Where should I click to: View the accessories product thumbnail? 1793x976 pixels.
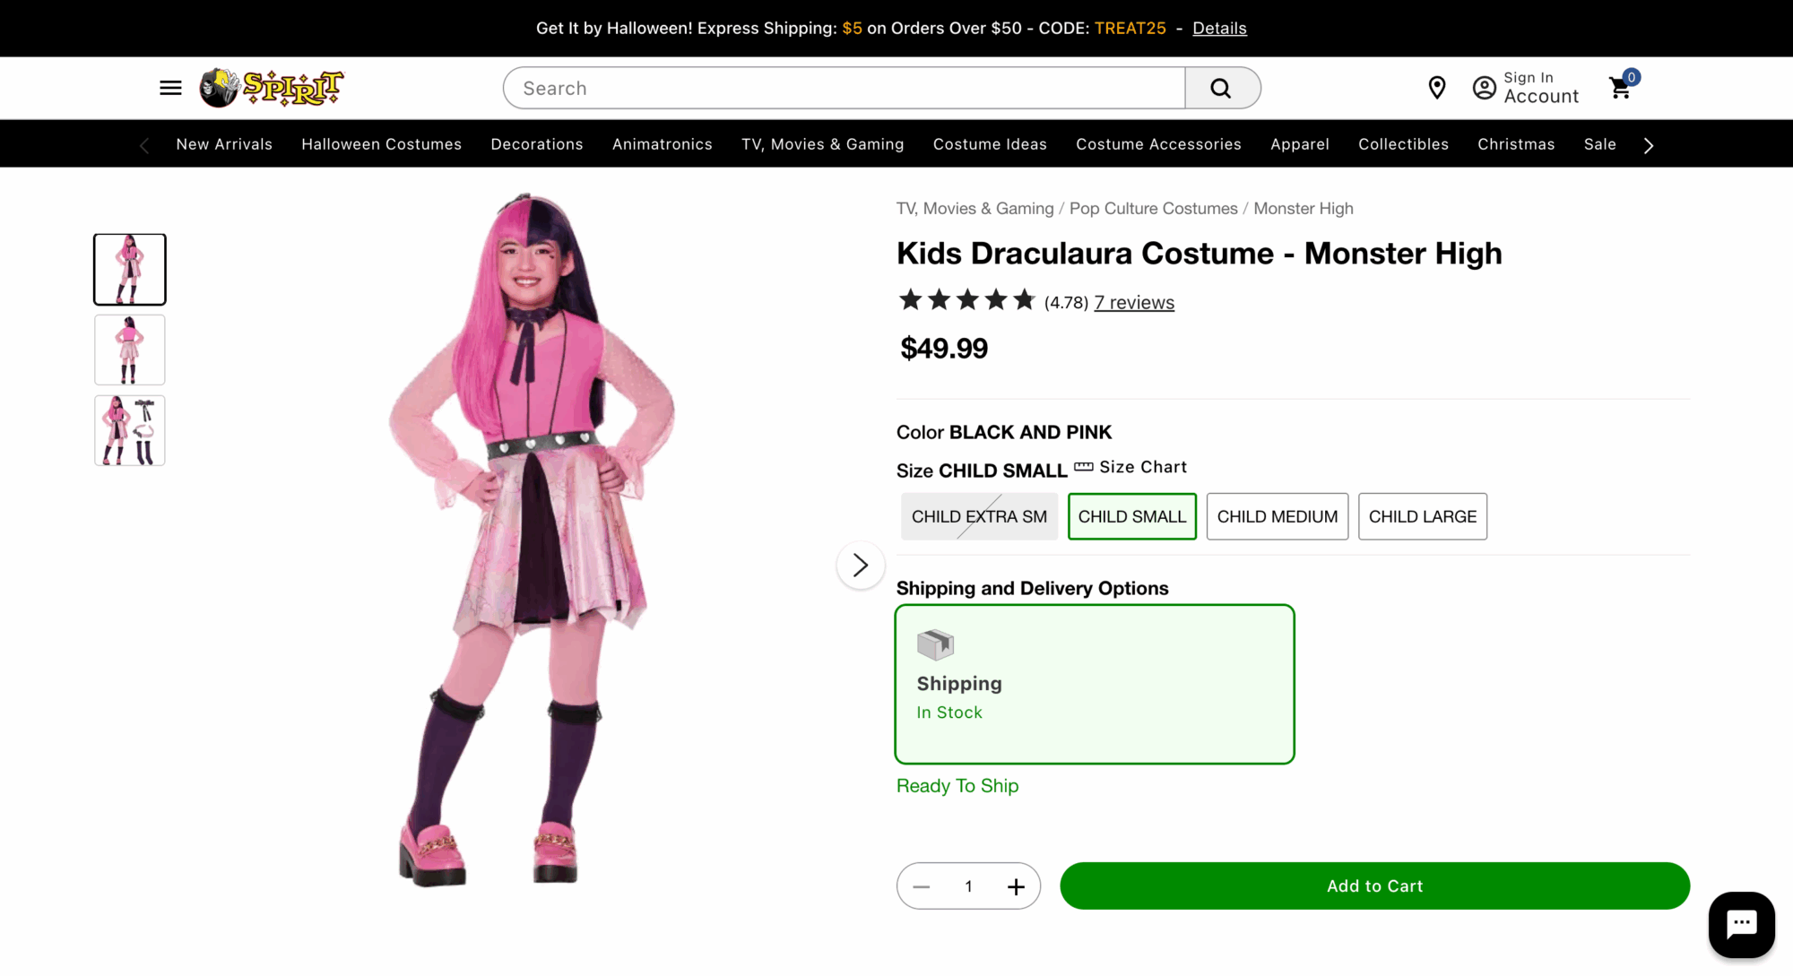click(x=130, y=430)
